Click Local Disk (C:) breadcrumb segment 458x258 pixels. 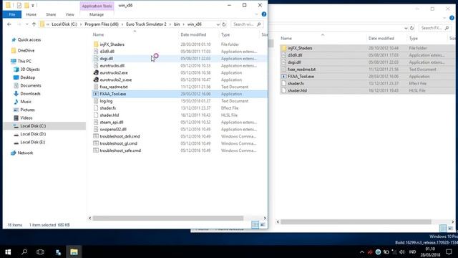tap(64, 24)
